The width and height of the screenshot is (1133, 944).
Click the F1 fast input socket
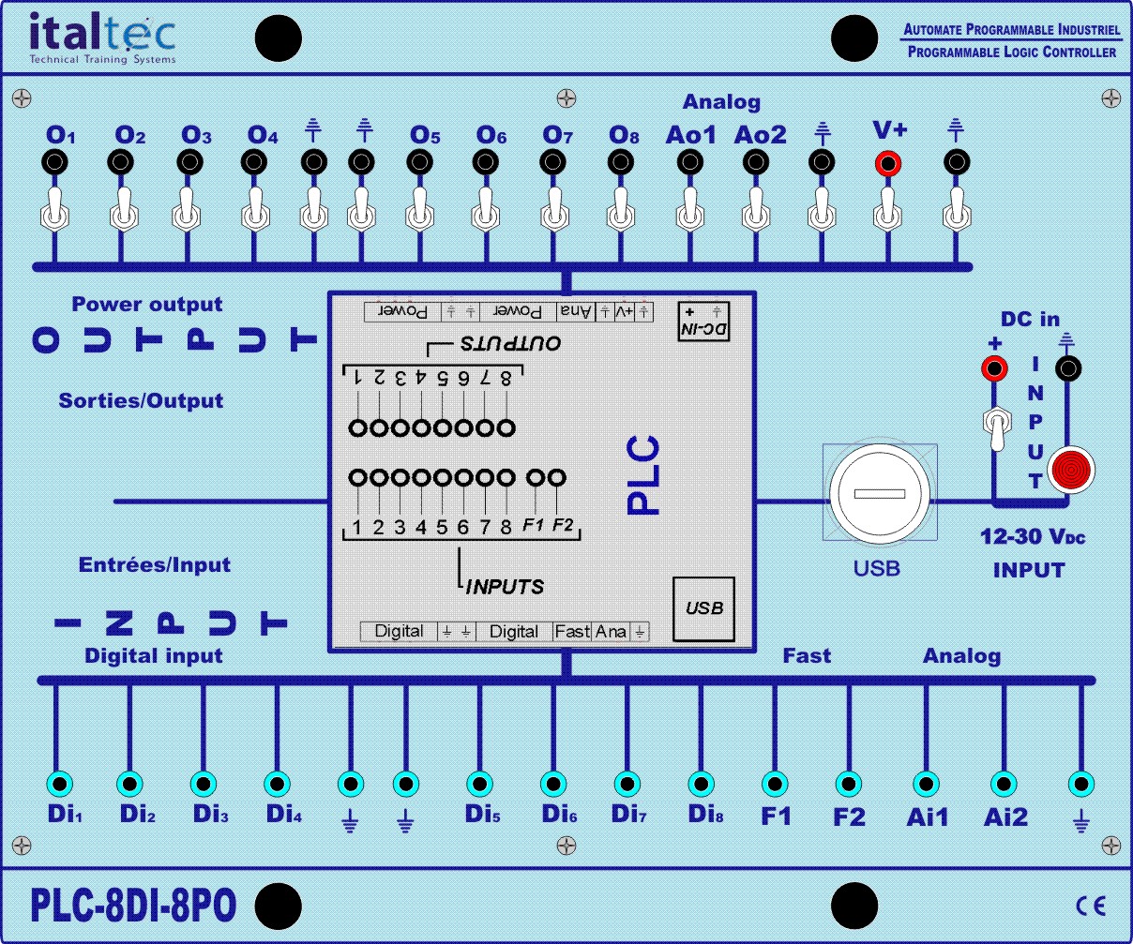click(774, 784)
